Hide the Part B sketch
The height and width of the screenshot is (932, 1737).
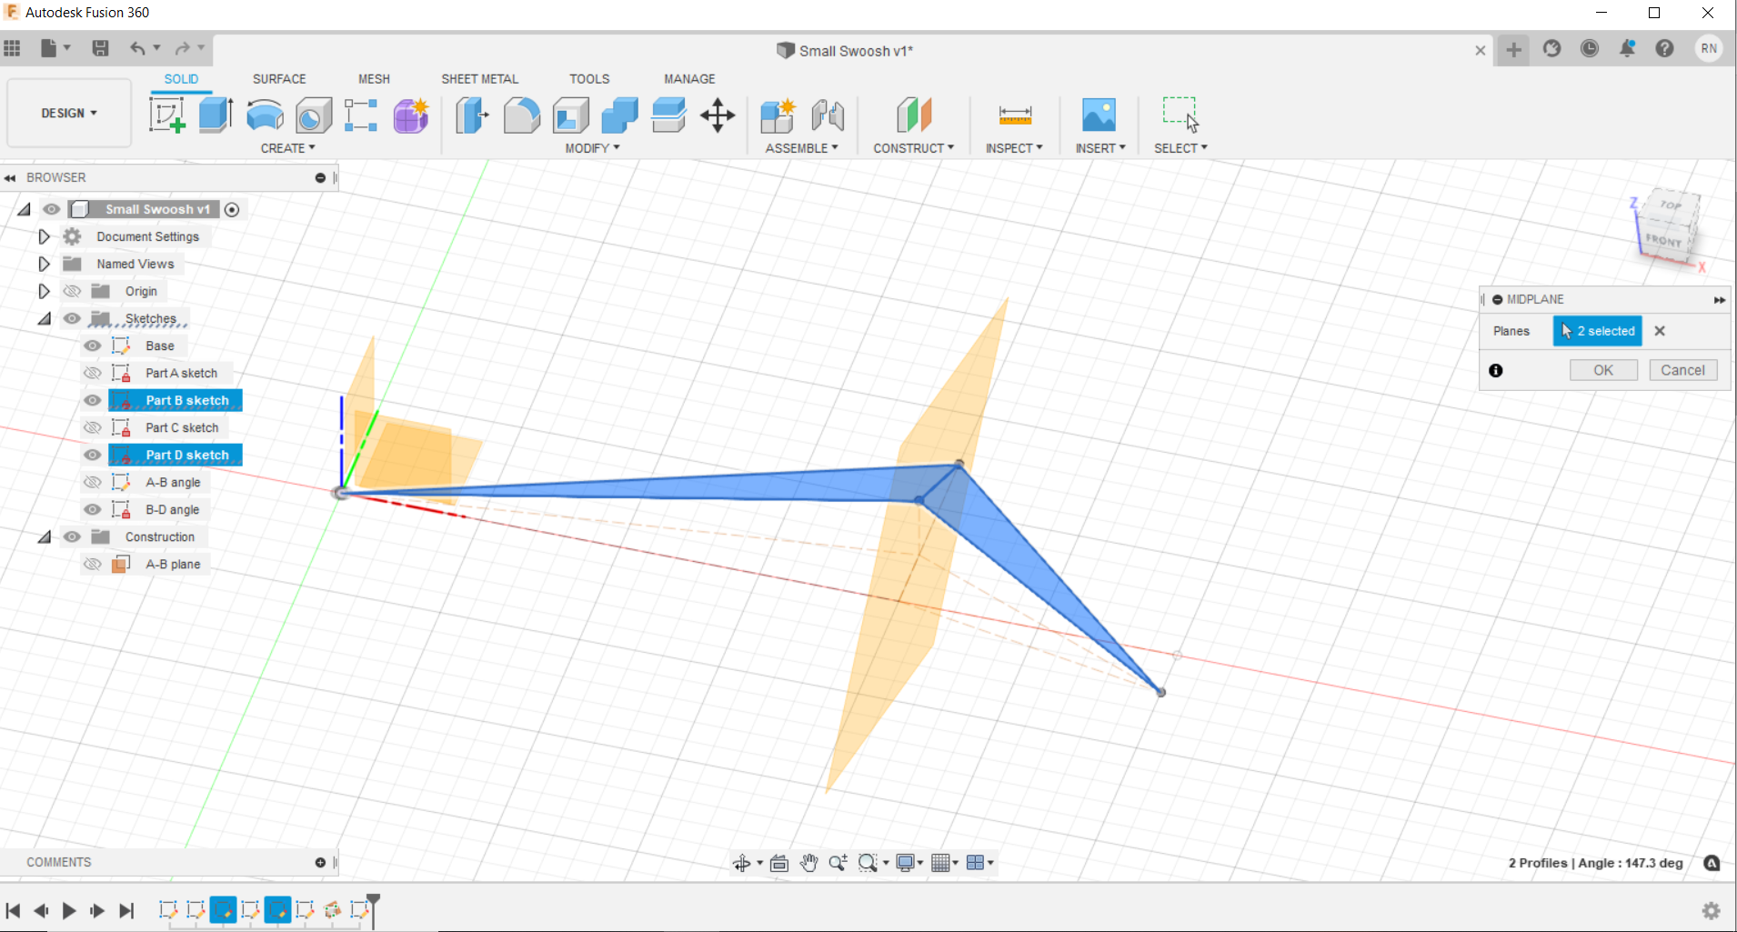pos(92,400)
